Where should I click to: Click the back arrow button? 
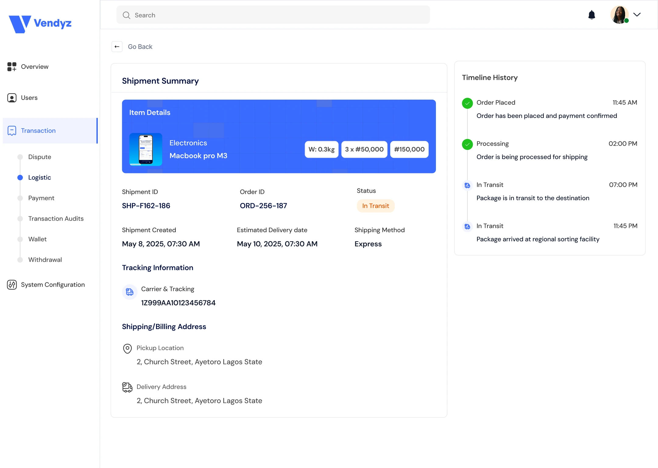[117, 47]
